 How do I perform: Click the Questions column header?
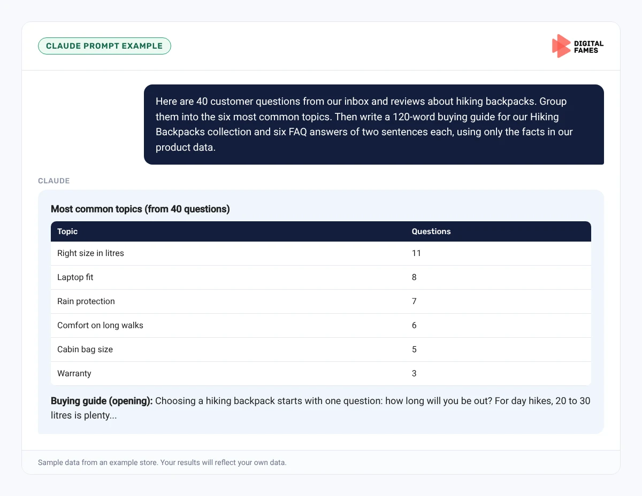coord(431,231)
